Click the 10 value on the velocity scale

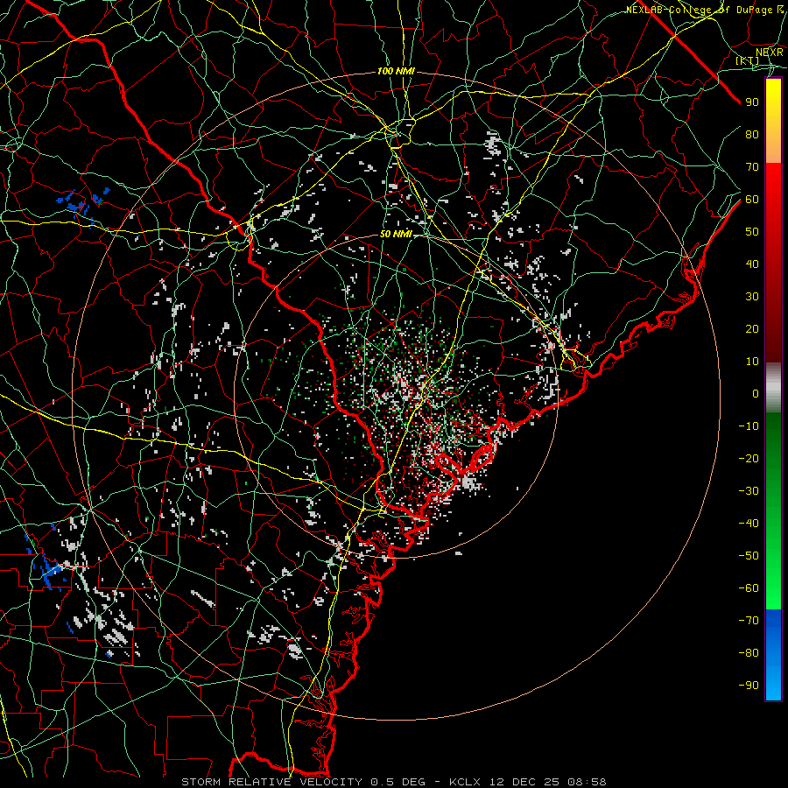752,362
